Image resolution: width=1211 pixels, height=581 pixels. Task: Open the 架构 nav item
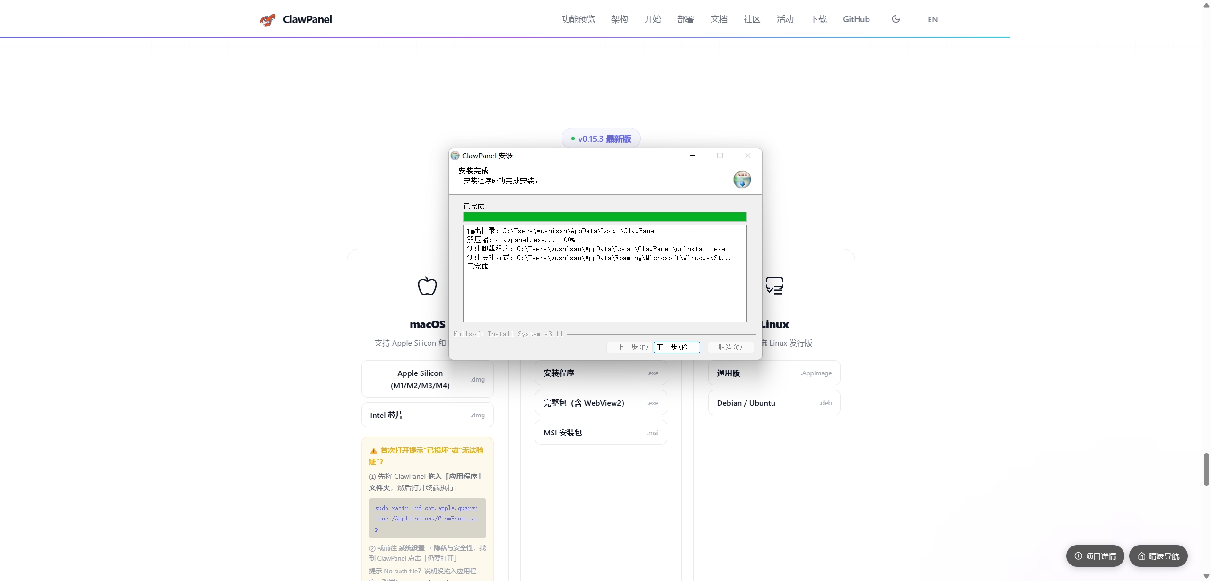pos(619,19)
